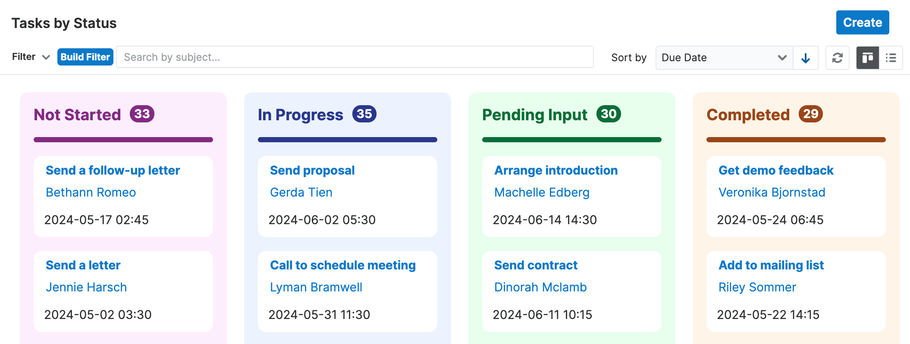Switch to list view
Screen dimensions: 910x344
pyautogui.click(x=891, y=58)
